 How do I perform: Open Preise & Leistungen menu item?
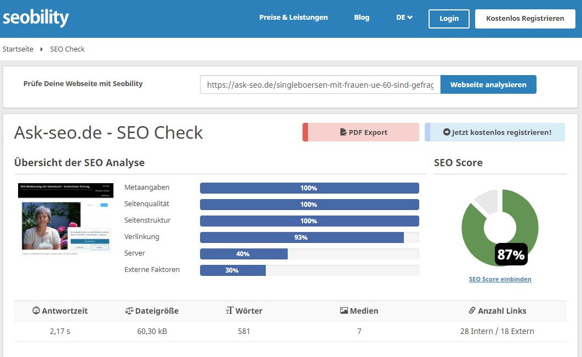click(x=293, y=18)
